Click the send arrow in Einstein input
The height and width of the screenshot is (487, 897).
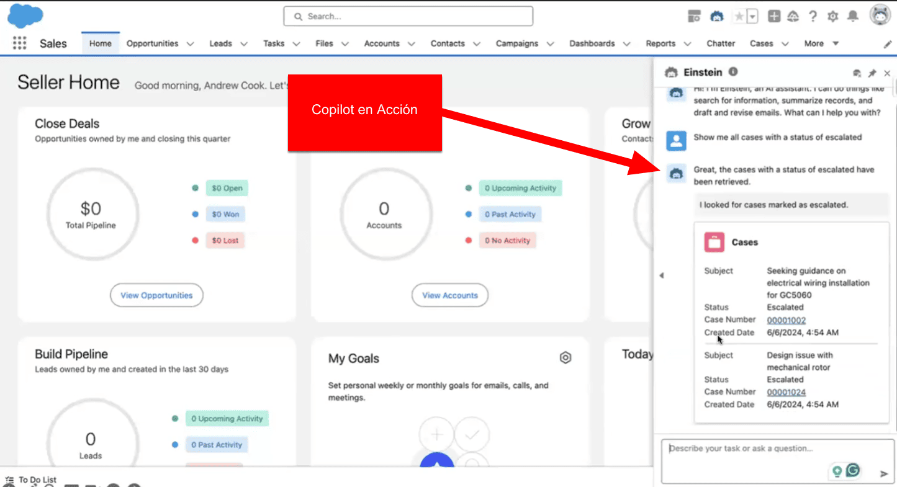(884, 473)
